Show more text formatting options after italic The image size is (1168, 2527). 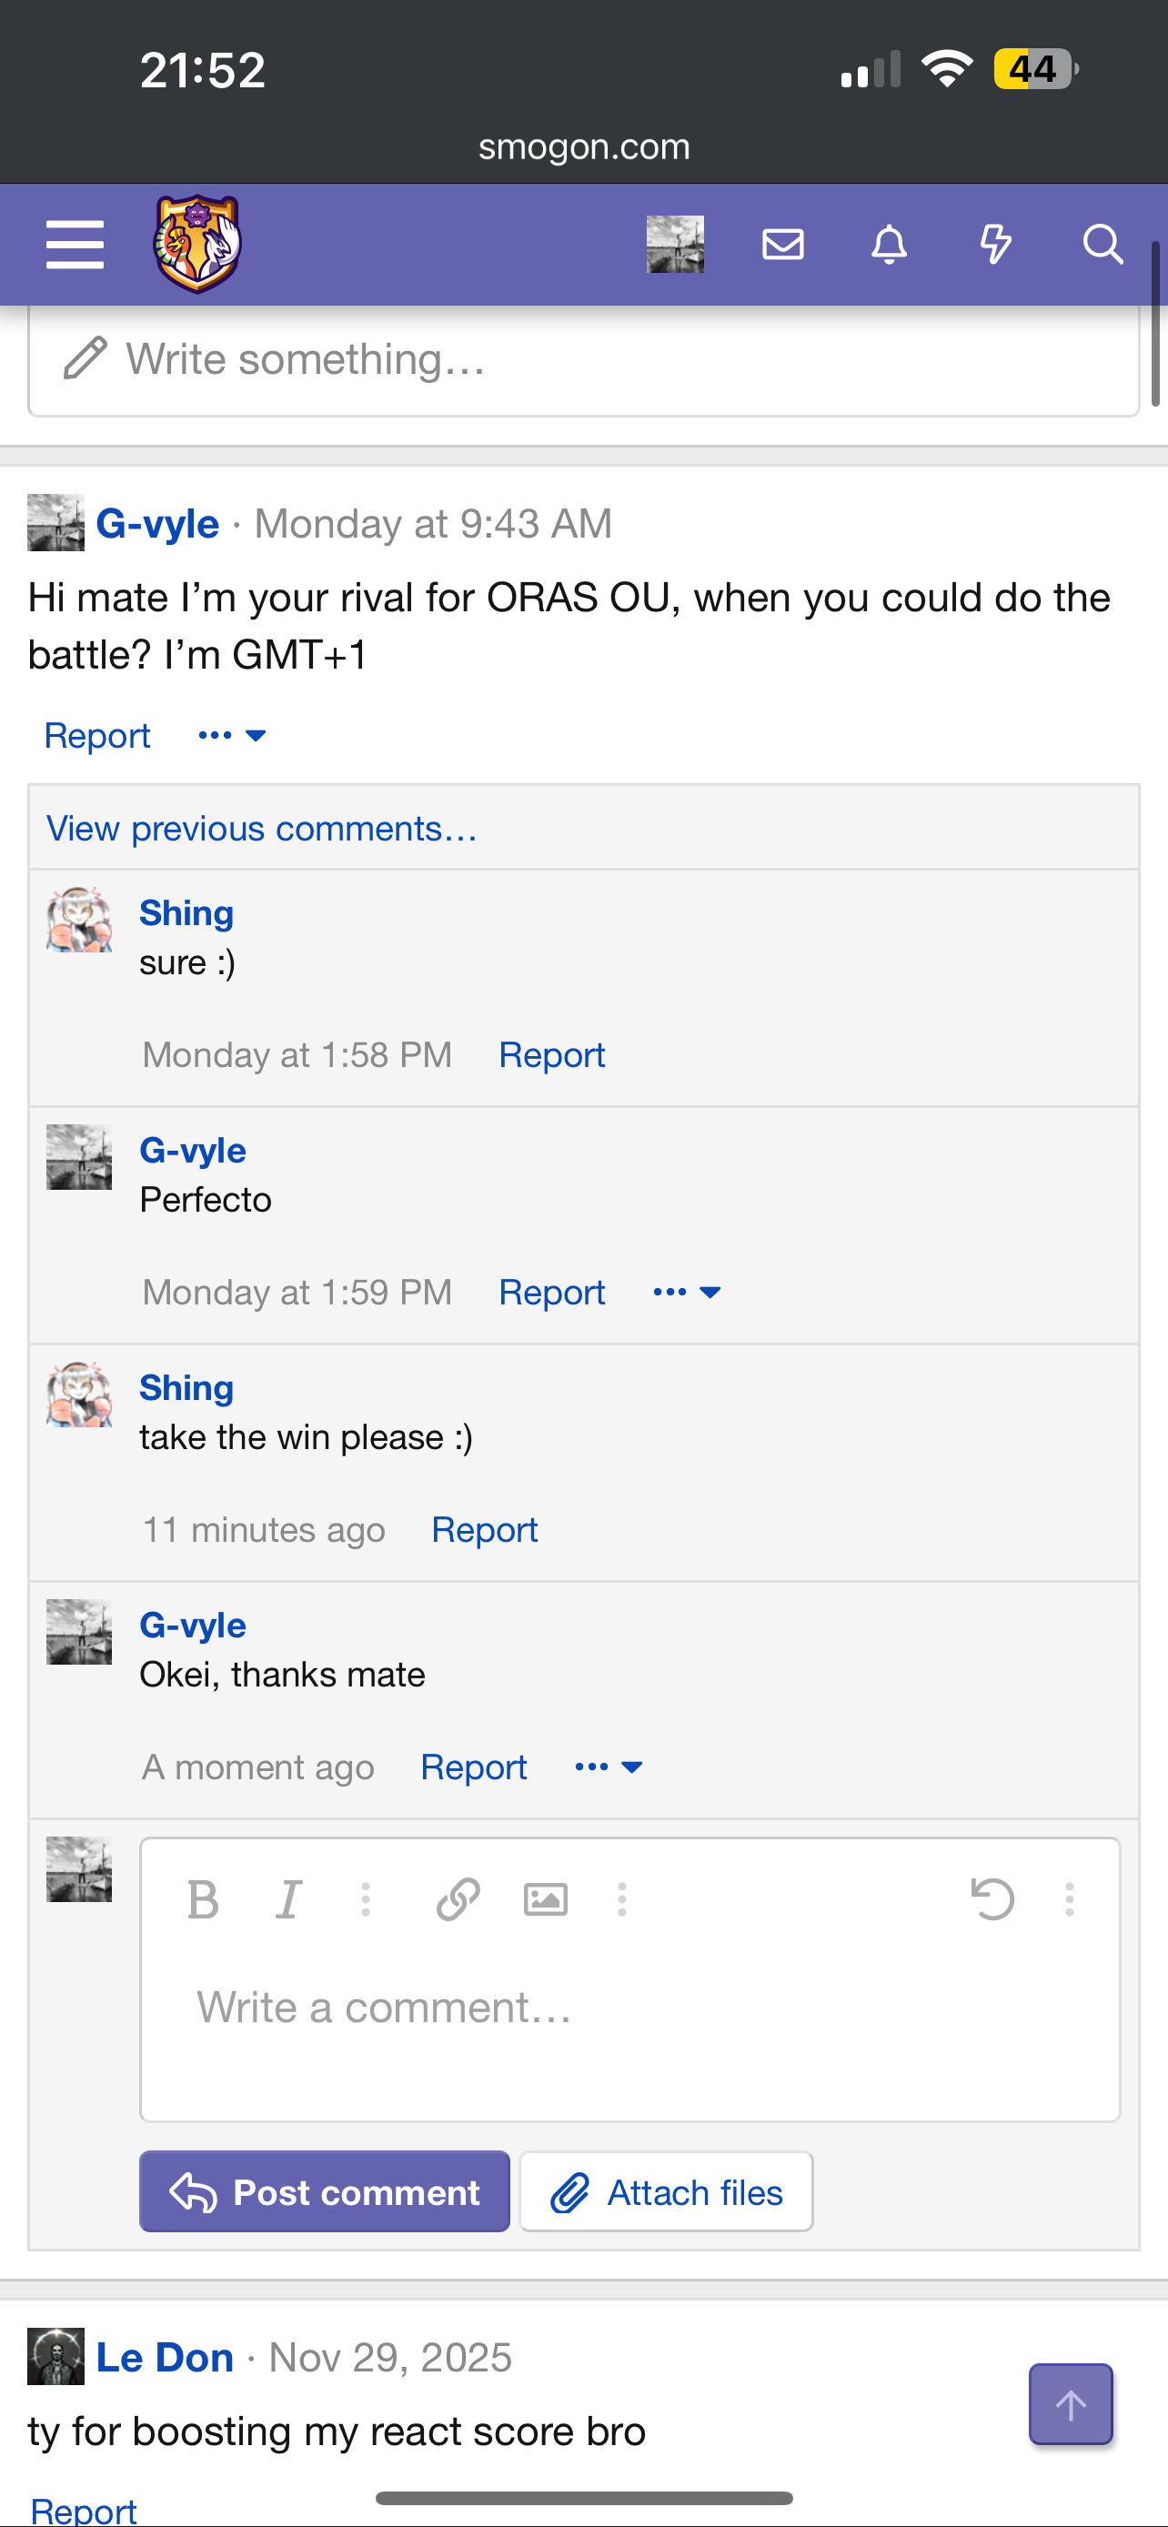tap(366, 1899)
